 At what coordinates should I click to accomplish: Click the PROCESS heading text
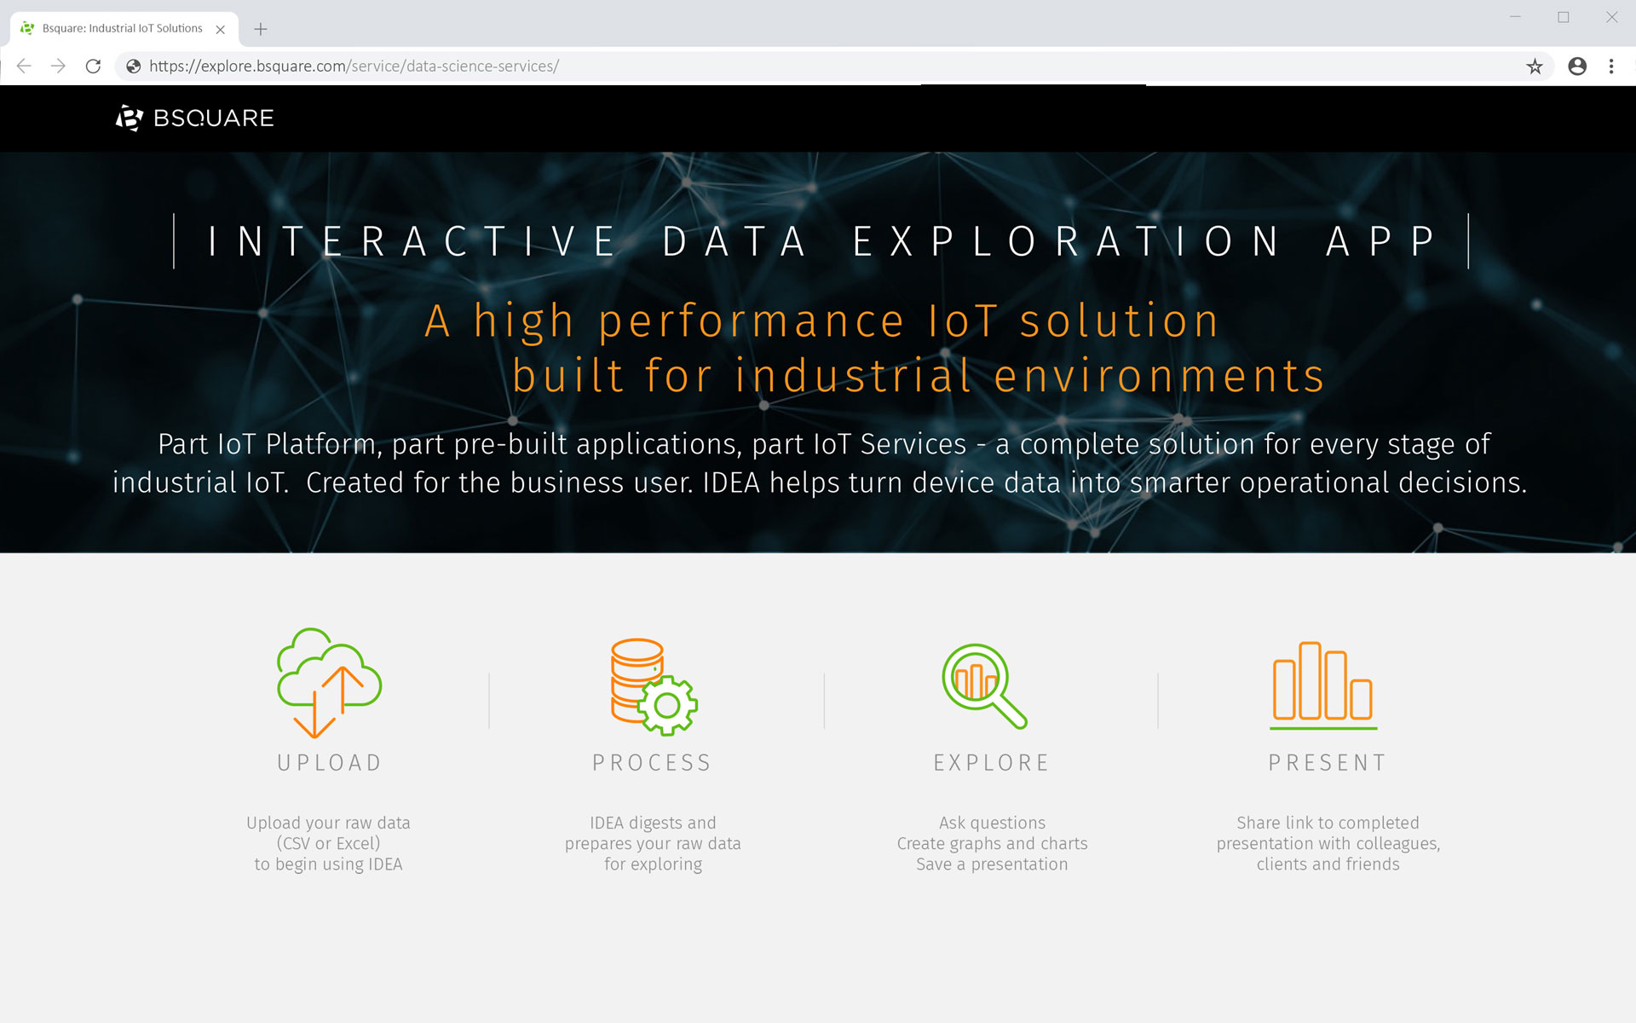(653, 762)
